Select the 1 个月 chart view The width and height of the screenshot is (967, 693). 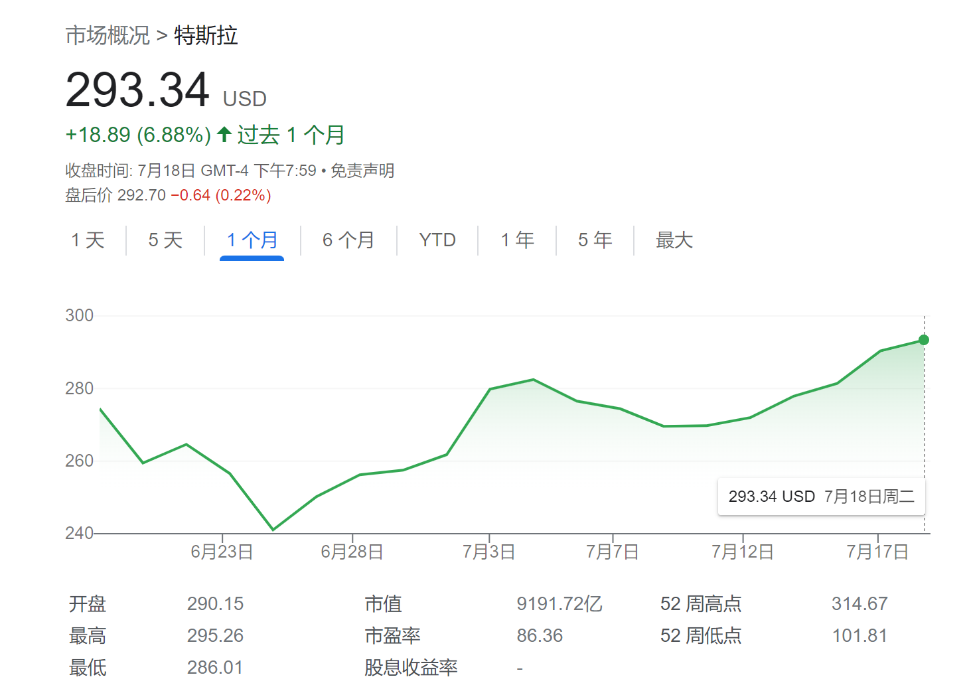point(251,240)
